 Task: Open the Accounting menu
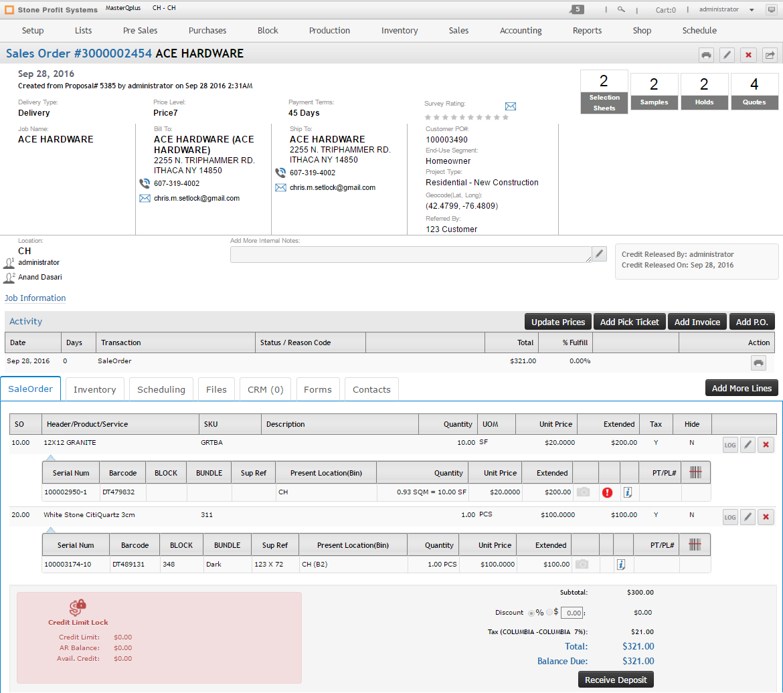point(521,31)
